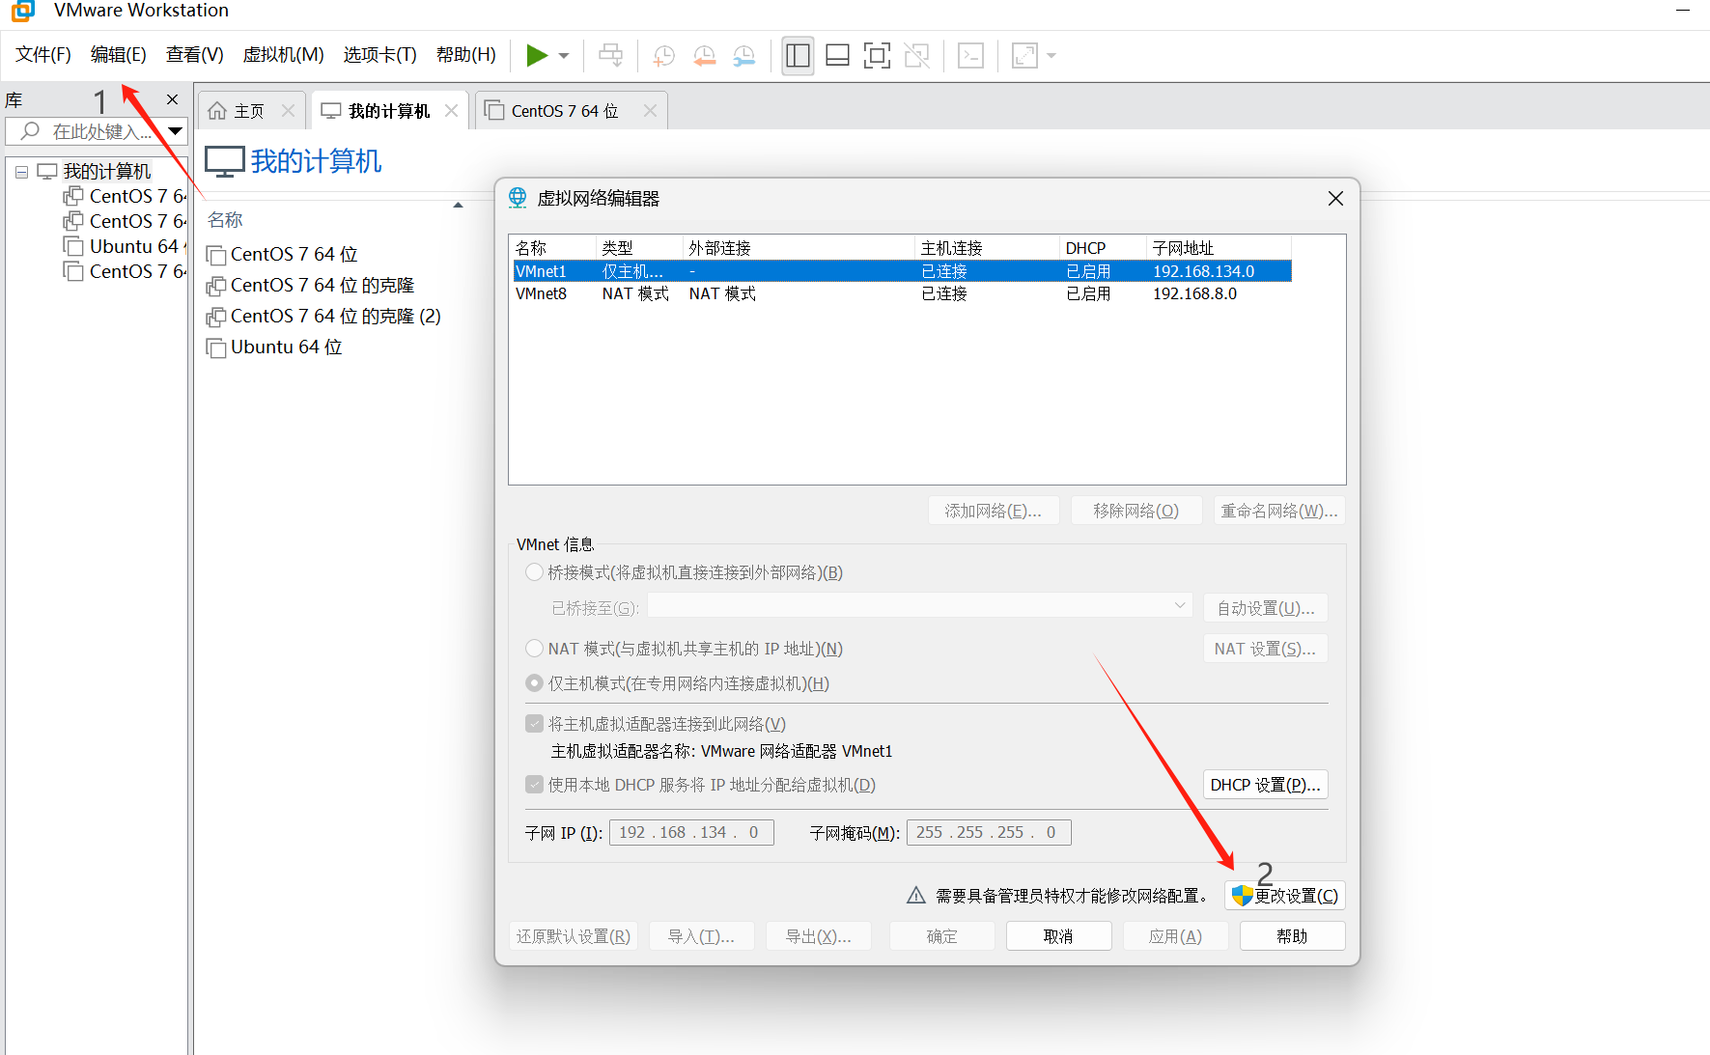Click the 添加网络(E)... button
Screen dimensions: 1710x1055
(x=994, y=511)
